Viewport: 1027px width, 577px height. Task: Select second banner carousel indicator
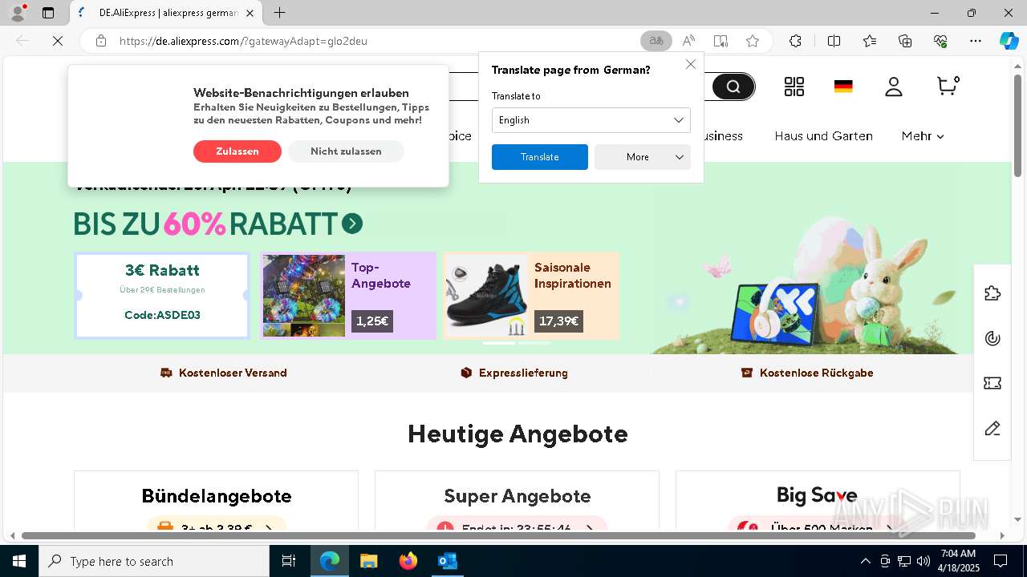[534, 343]
